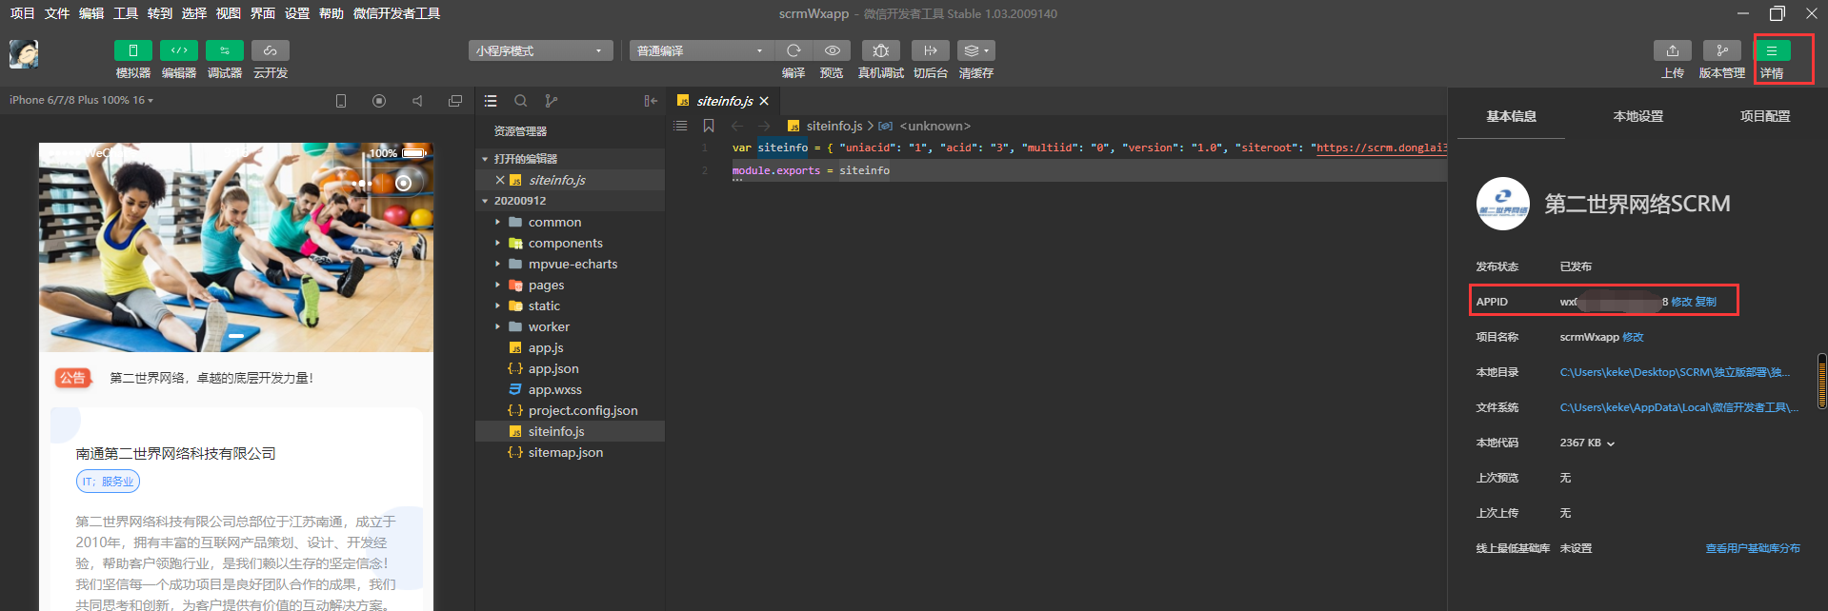Collapse the 打开的编辑器 section

[570, 159]
